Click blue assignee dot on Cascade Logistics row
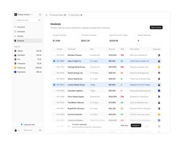Screen dimensions: 183x145 coord(159,91)
